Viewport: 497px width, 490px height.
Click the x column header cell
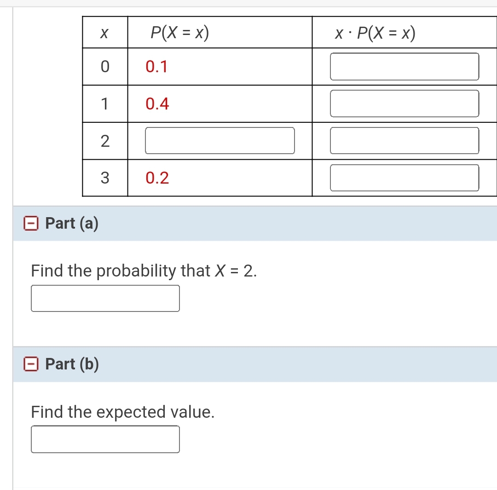104,32
